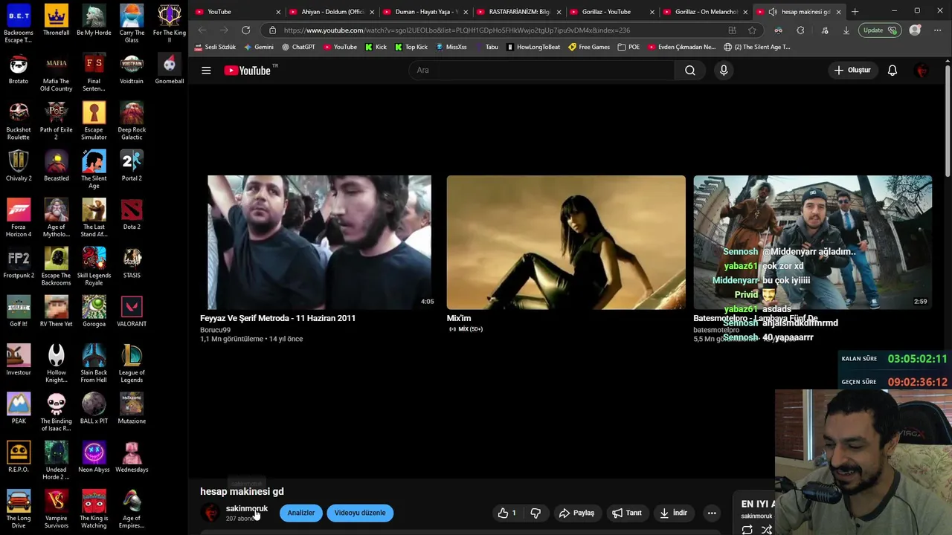Click the Tanıt promote button
The height and width of the screenshot is (535, 952).
[627, 513]
